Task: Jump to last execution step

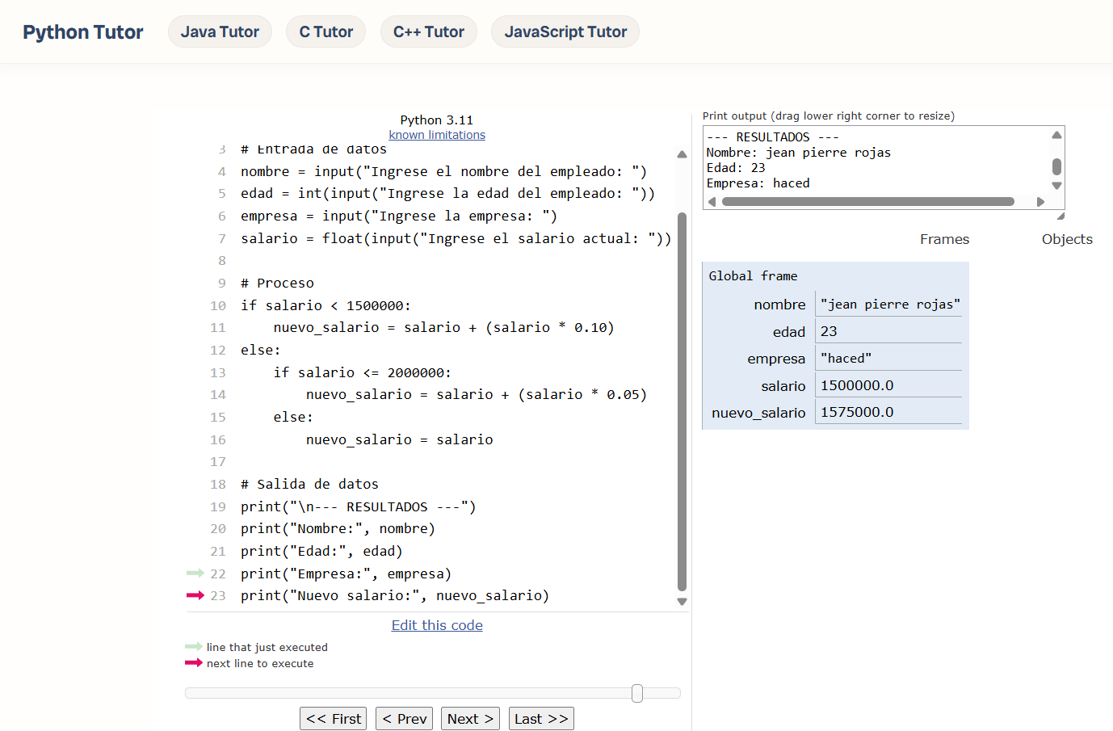Action: 541,719
